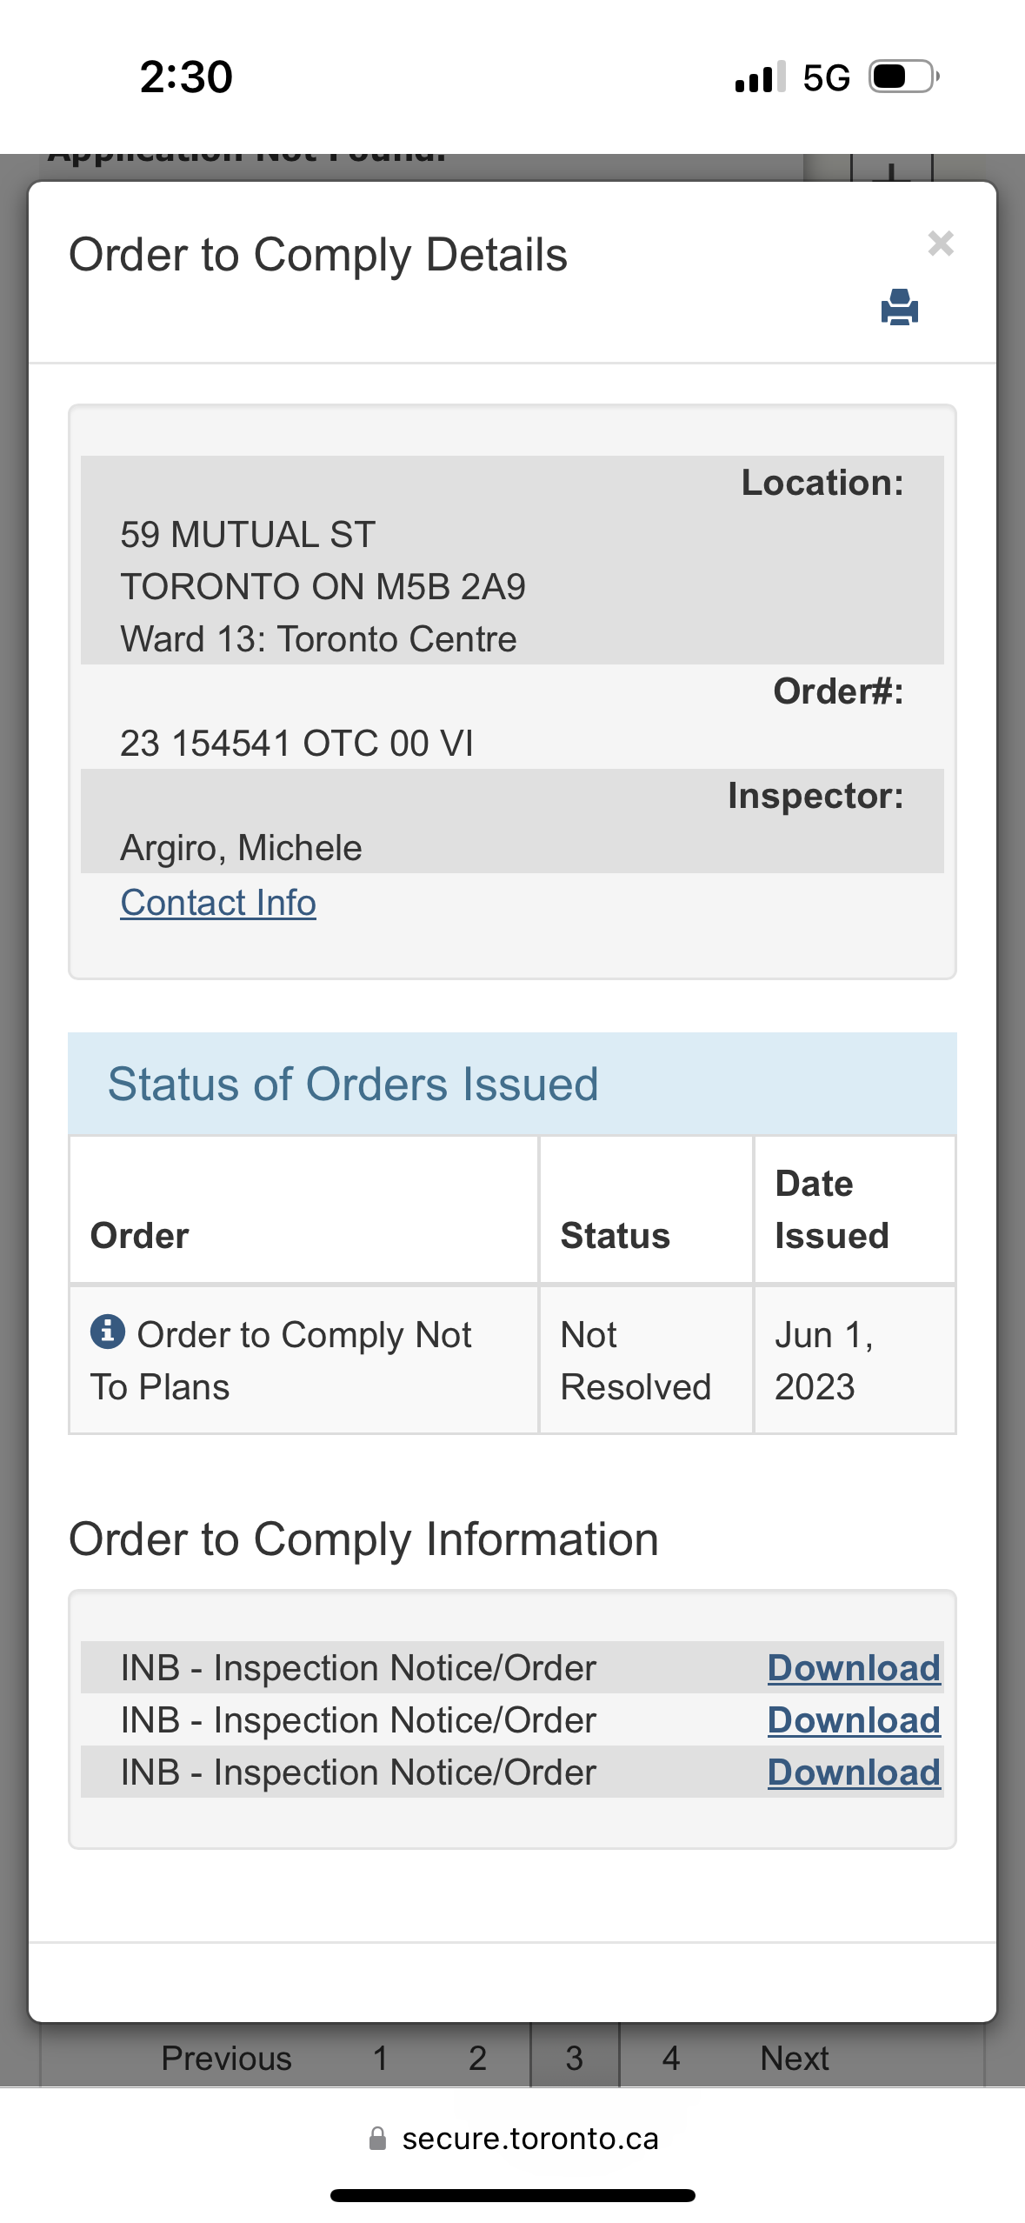This screenshot has width=1025, height=2223.
Task: Tap the battery icon in status bar
Action: (x=905, y=77)
